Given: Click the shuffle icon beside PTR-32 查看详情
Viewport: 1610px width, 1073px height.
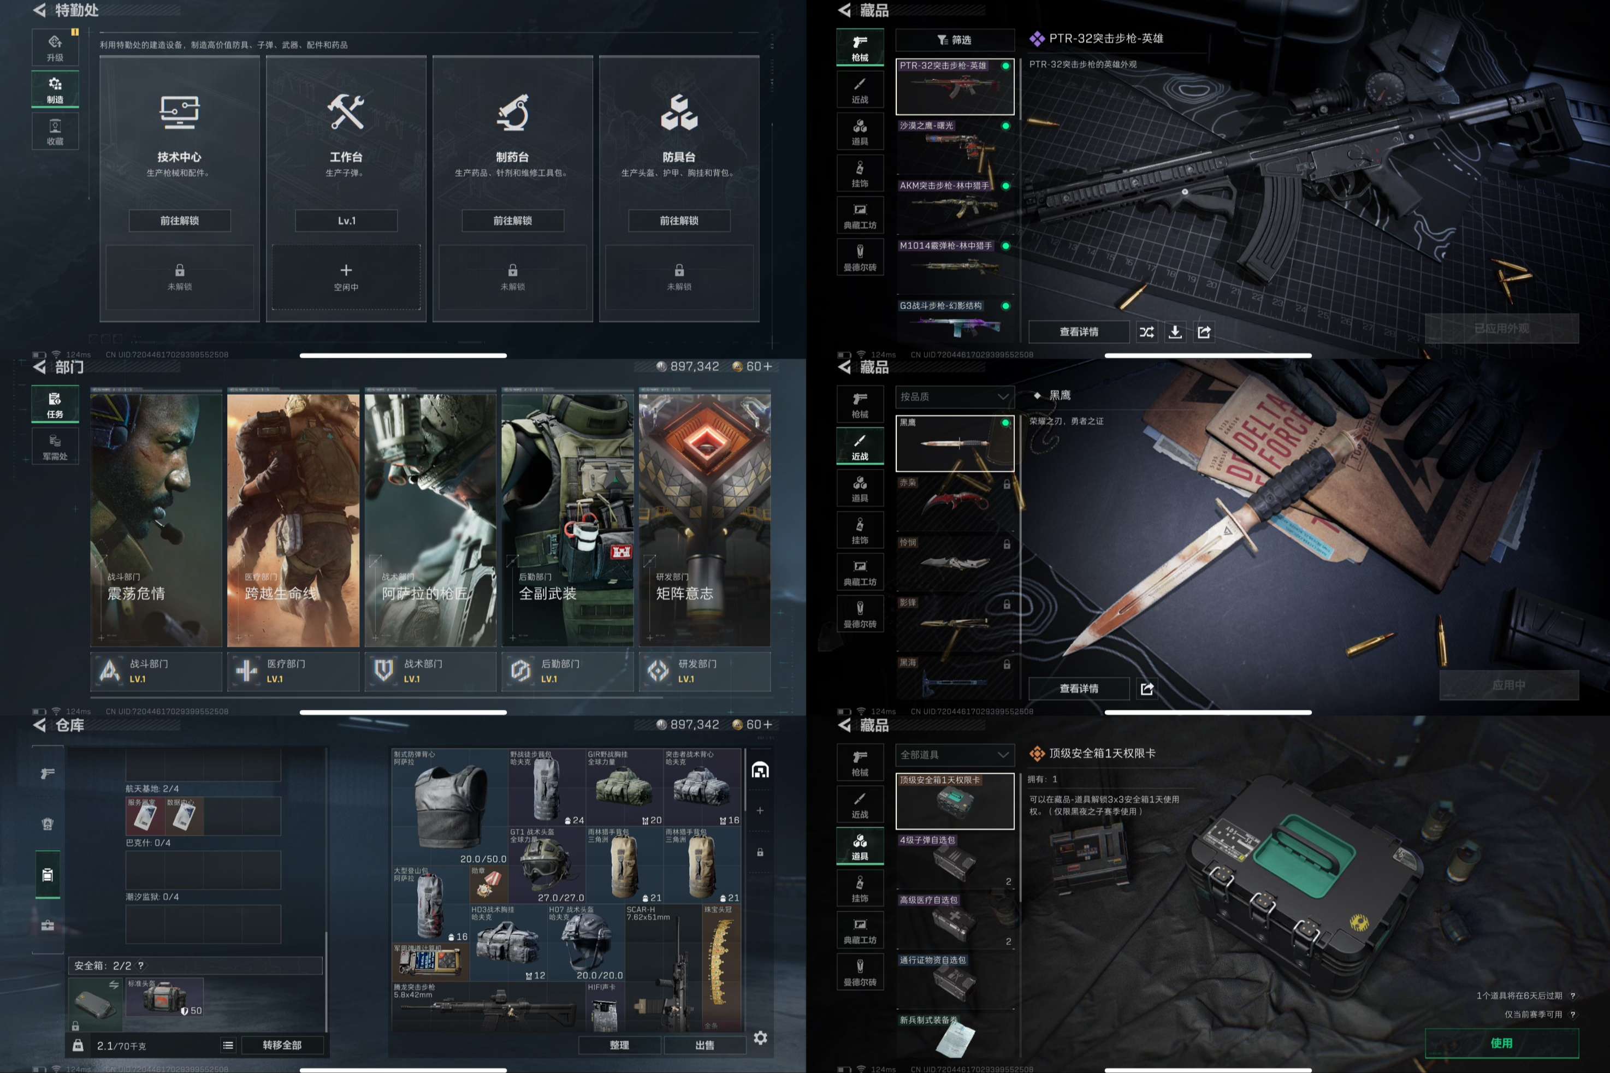Looking at the screenshot, I should [x=1147, y=332].
